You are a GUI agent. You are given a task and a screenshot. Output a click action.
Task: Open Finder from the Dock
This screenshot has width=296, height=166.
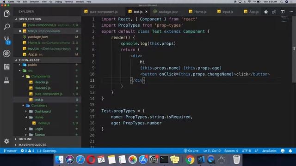coord(60,160)
